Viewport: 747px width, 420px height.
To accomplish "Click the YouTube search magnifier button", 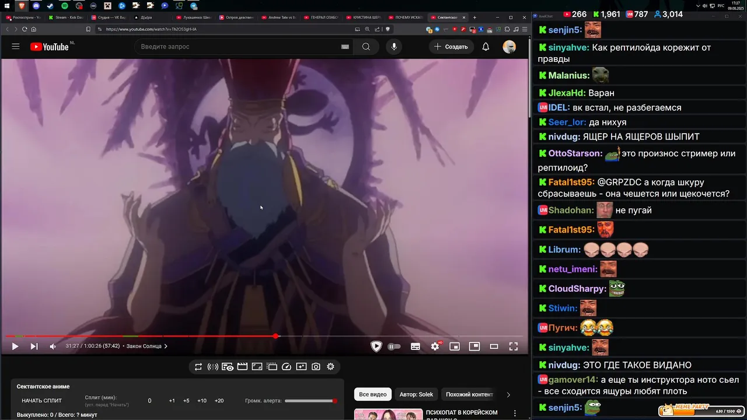I will click(x=366, y=47).
